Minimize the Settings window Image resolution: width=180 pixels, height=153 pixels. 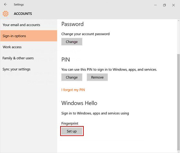[155, 5]
